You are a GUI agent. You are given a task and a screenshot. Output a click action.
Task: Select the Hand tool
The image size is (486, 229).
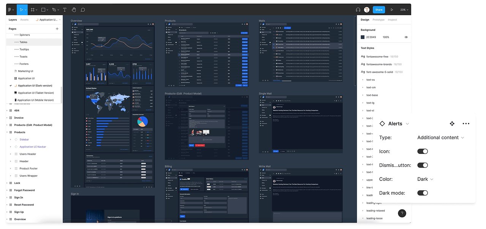(x=74, y=9)
